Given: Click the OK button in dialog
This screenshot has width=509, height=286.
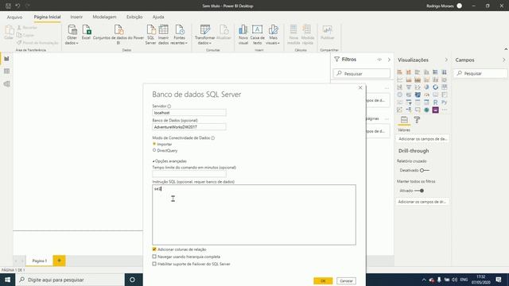Looking at the screenshot, I should click(323, 280).
